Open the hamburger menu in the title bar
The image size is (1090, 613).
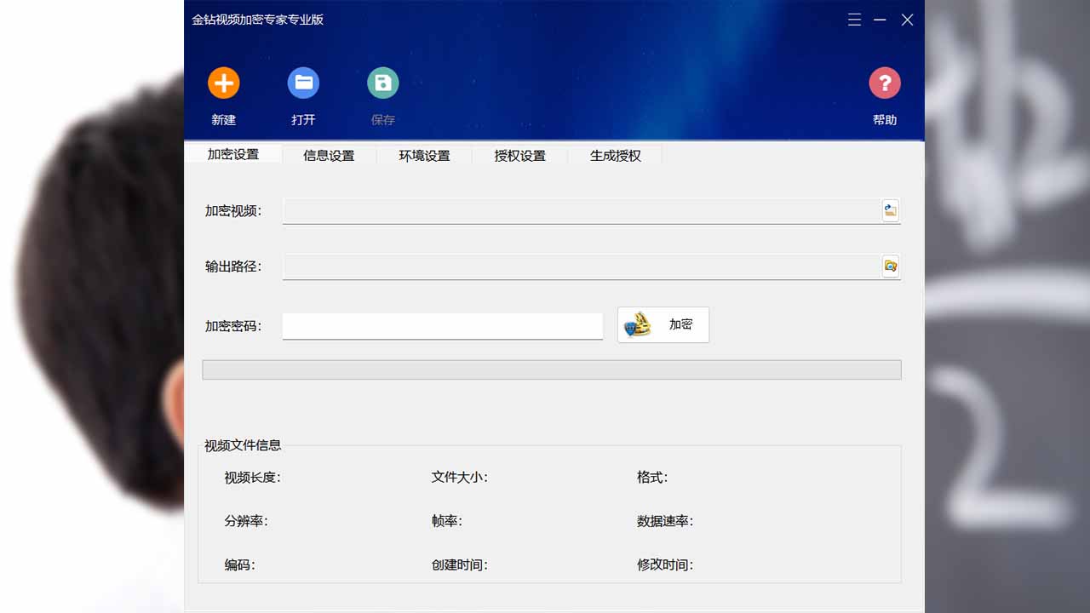(854, 20)
